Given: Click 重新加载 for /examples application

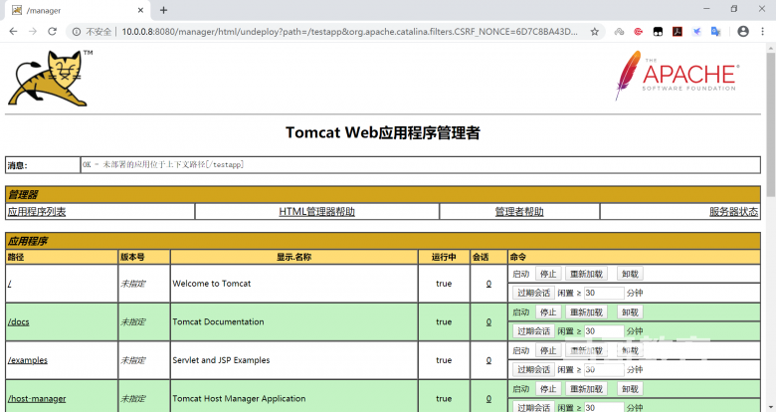Looking at the screenshot, I should 586,350.
